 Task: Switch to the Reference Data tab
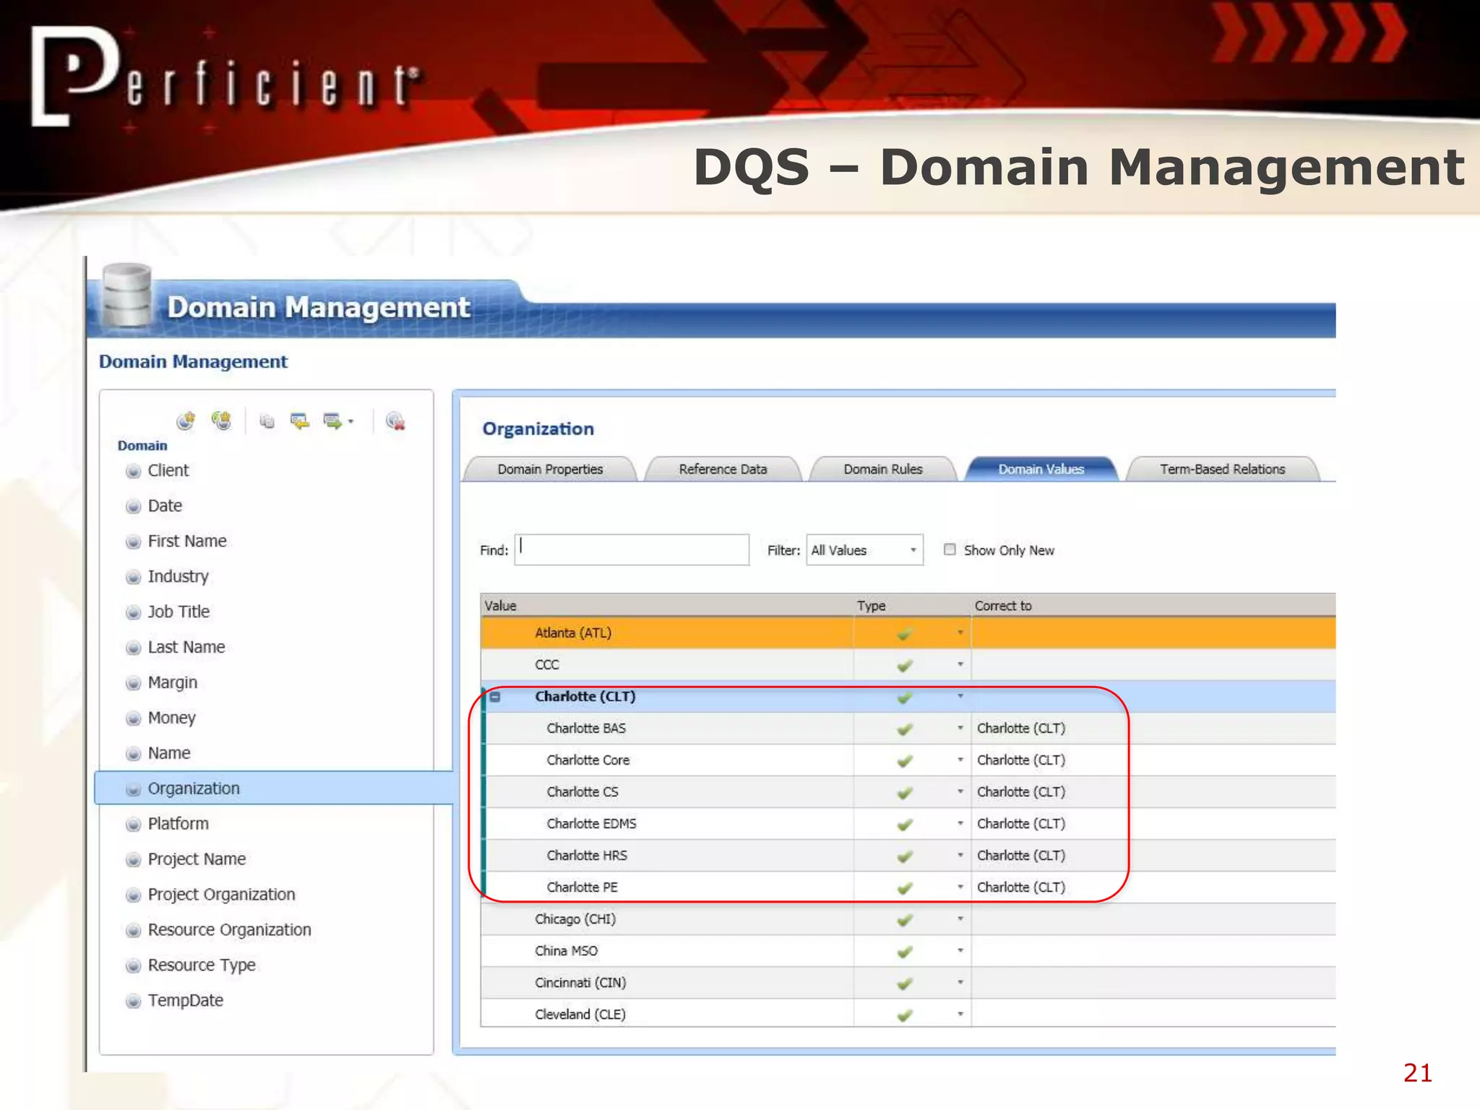point(723,469)
